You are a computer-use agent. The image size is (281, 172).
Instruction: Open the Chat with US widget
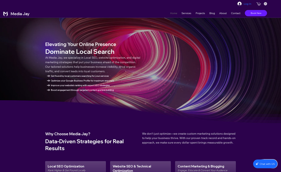pyautogui.click(x=265, y=164)
